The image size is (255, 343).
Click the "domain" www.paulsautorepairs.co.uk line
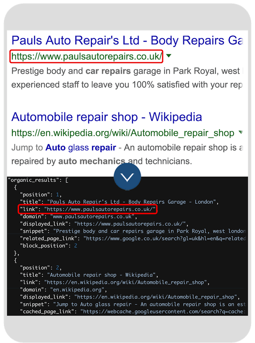78,216
